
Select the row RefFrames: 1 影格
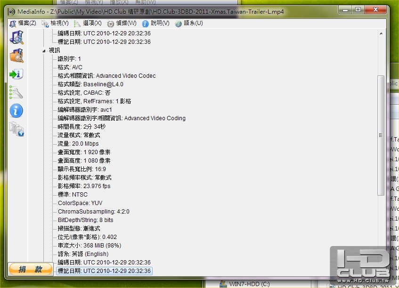(94, 101)
